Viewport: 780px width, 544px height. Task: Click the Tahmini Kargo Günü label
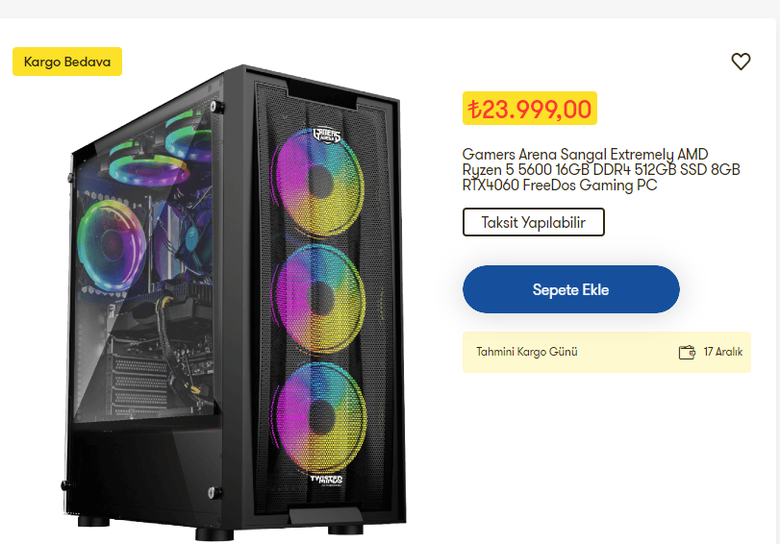(527, 352)
